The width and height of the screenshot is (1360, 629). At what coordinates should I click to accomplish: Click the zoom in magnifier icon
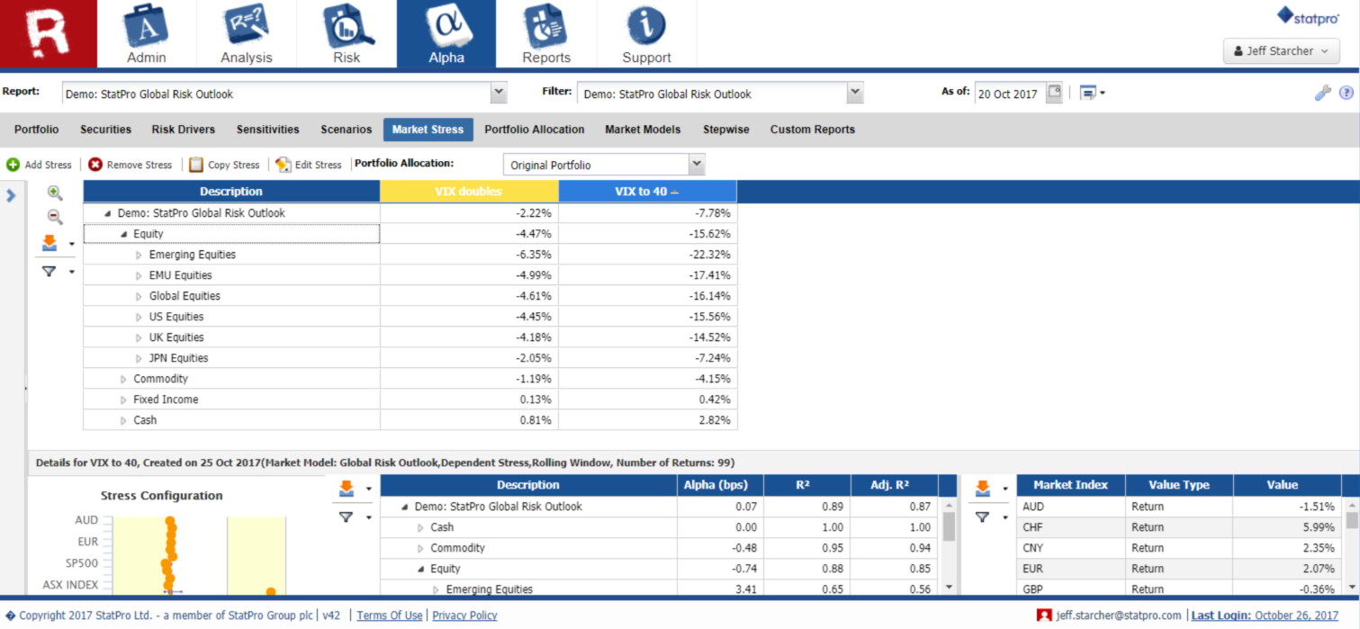pos(55,193)
